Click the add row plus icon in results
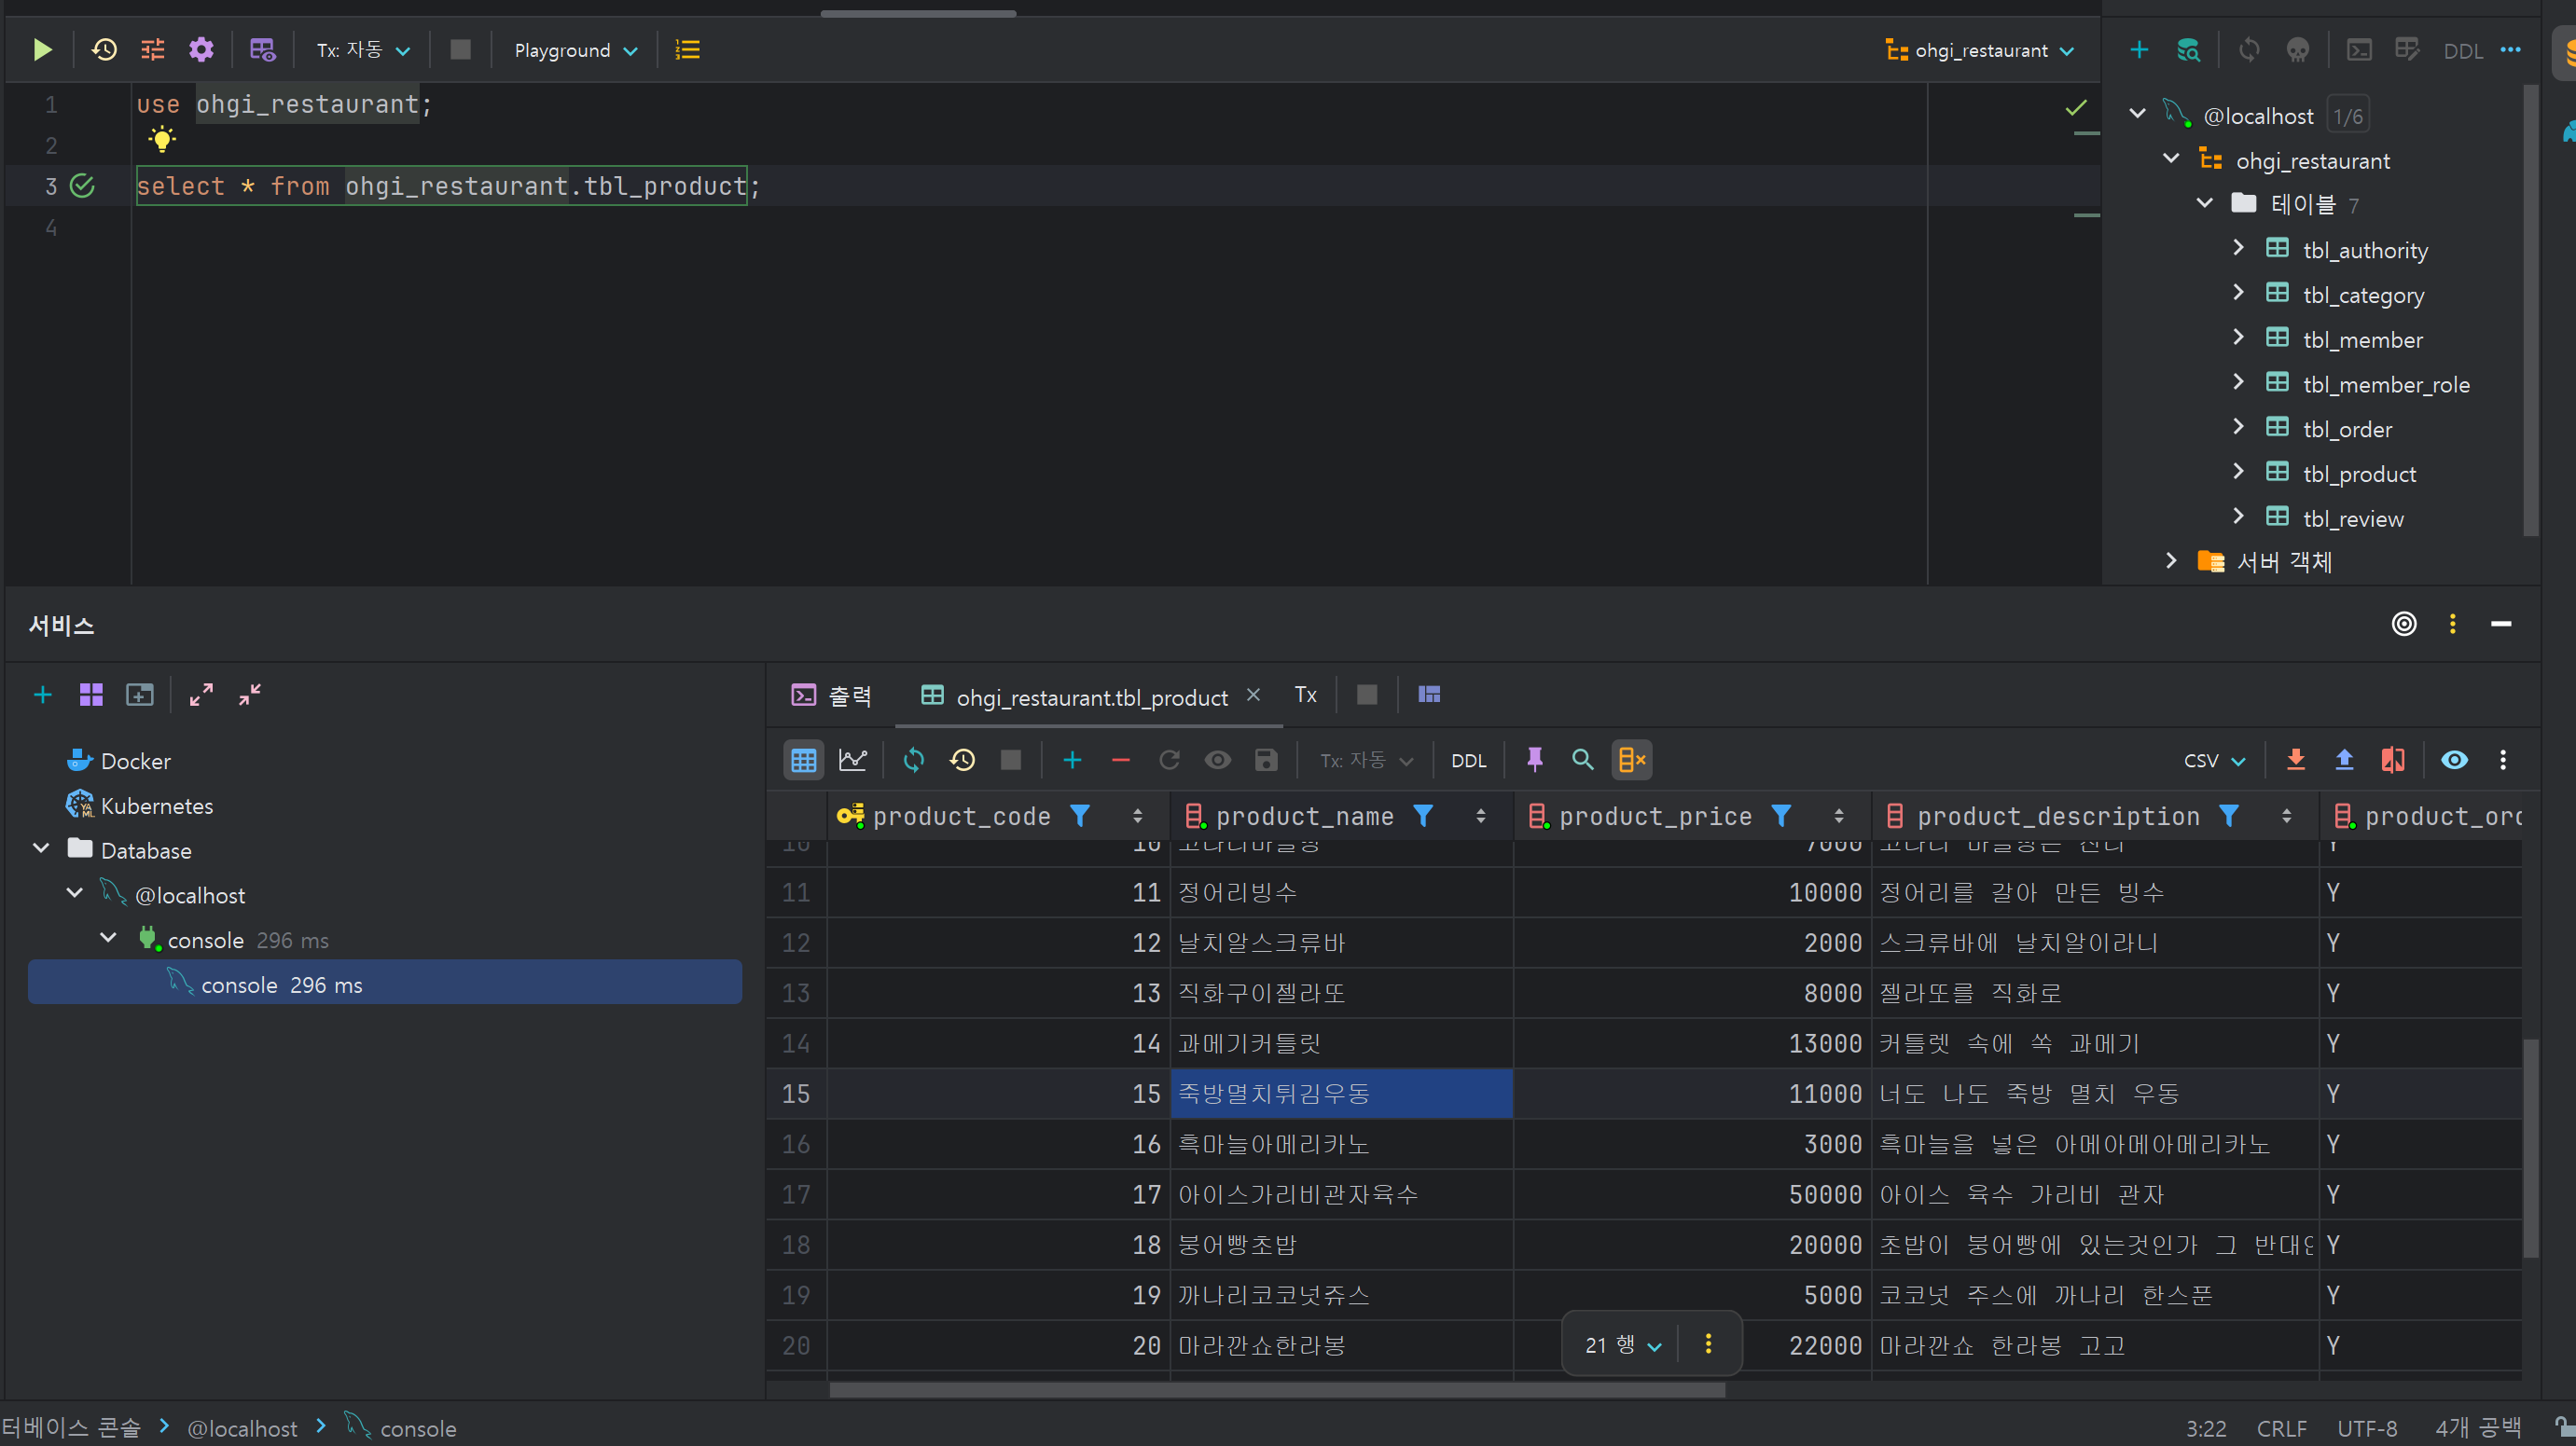 (1072, 761)
